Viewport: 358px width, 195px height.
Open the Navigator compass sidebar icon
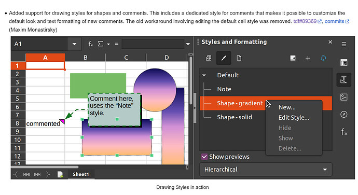click(344, 114)
